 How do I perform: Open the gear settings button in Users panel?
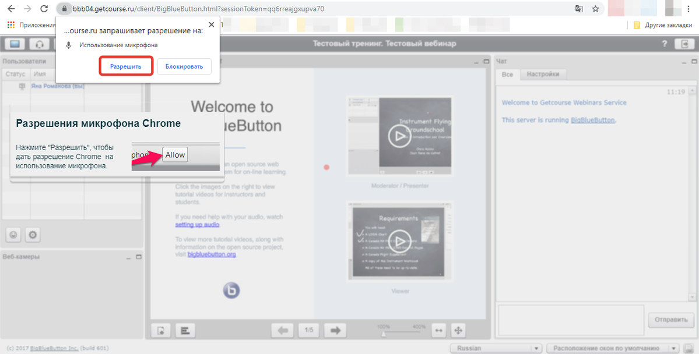click(33, 235)
